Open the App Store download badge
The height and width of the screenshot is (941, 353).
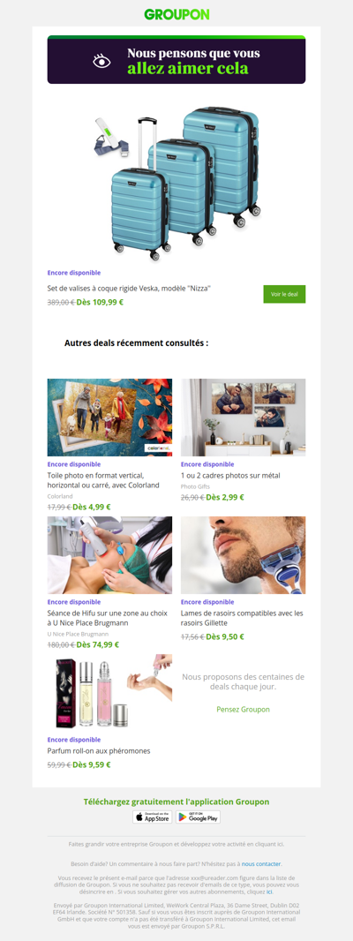pos(153,817)
